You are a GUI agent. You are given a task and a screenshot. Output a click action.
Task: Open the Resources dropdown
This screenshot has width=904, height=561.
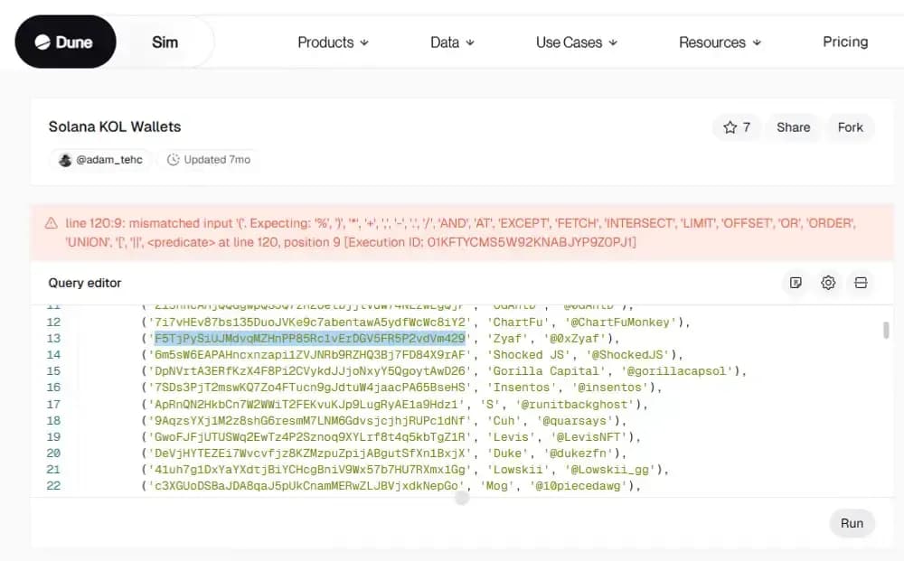719,42
